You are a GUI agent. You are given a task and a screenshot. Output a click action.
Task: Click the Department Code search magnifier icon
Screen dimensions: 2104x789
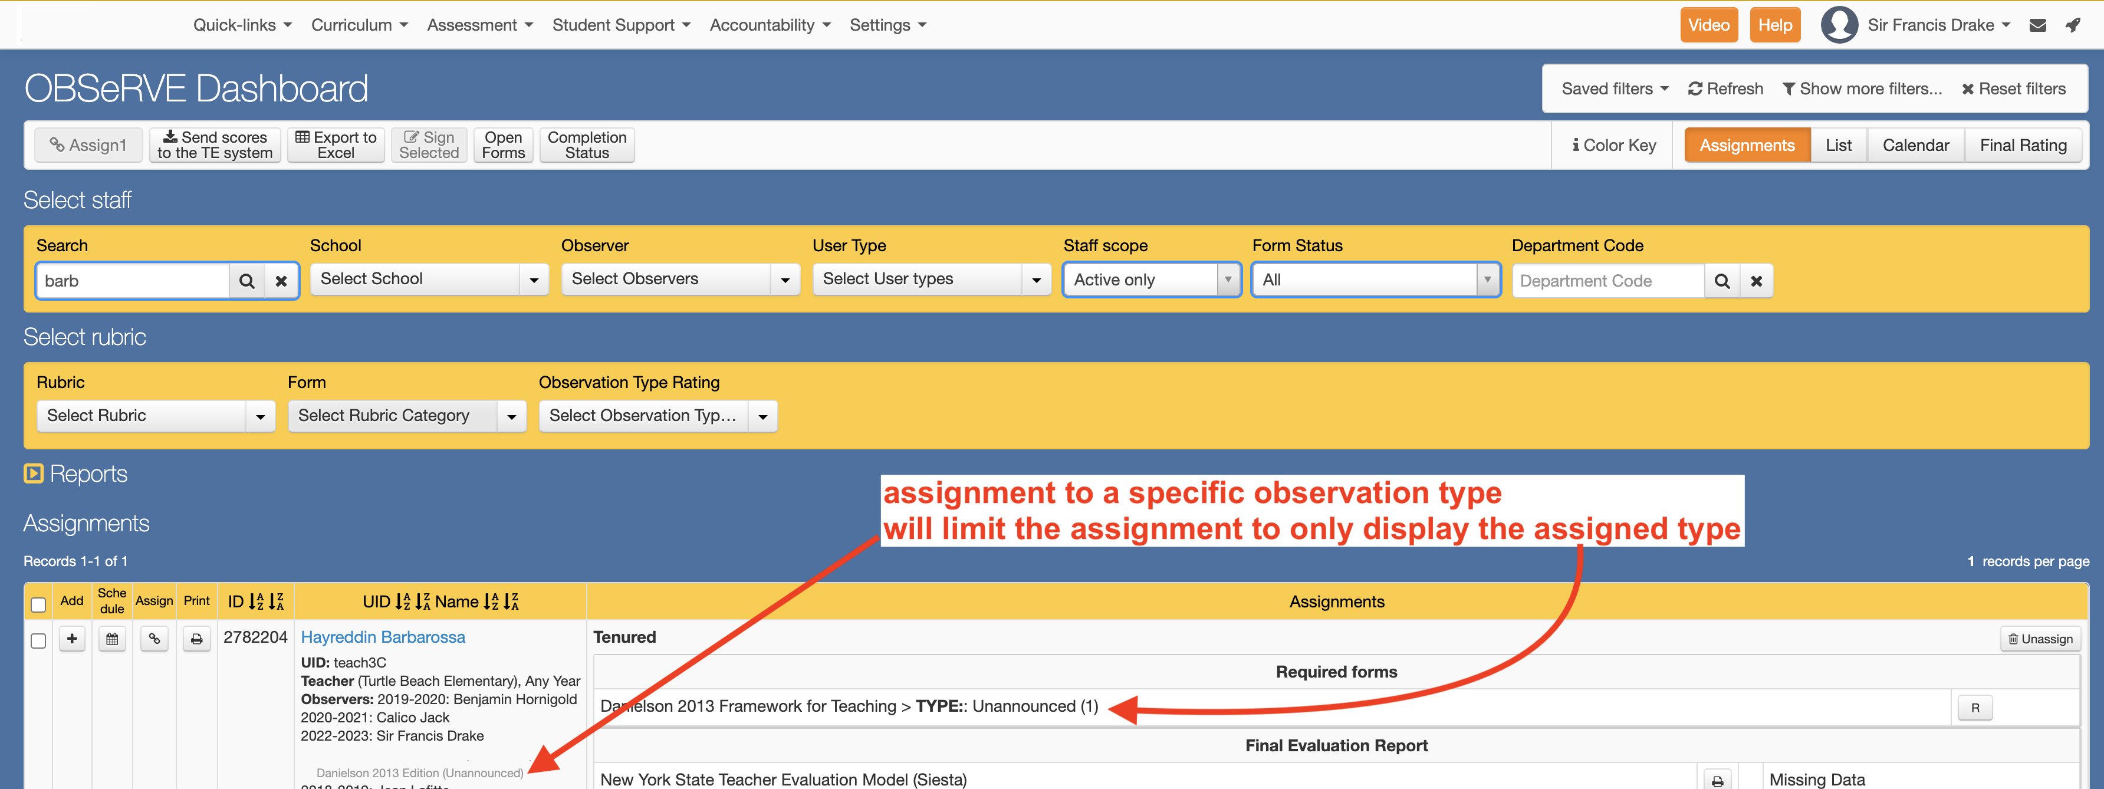click(x=1722, y=281)
